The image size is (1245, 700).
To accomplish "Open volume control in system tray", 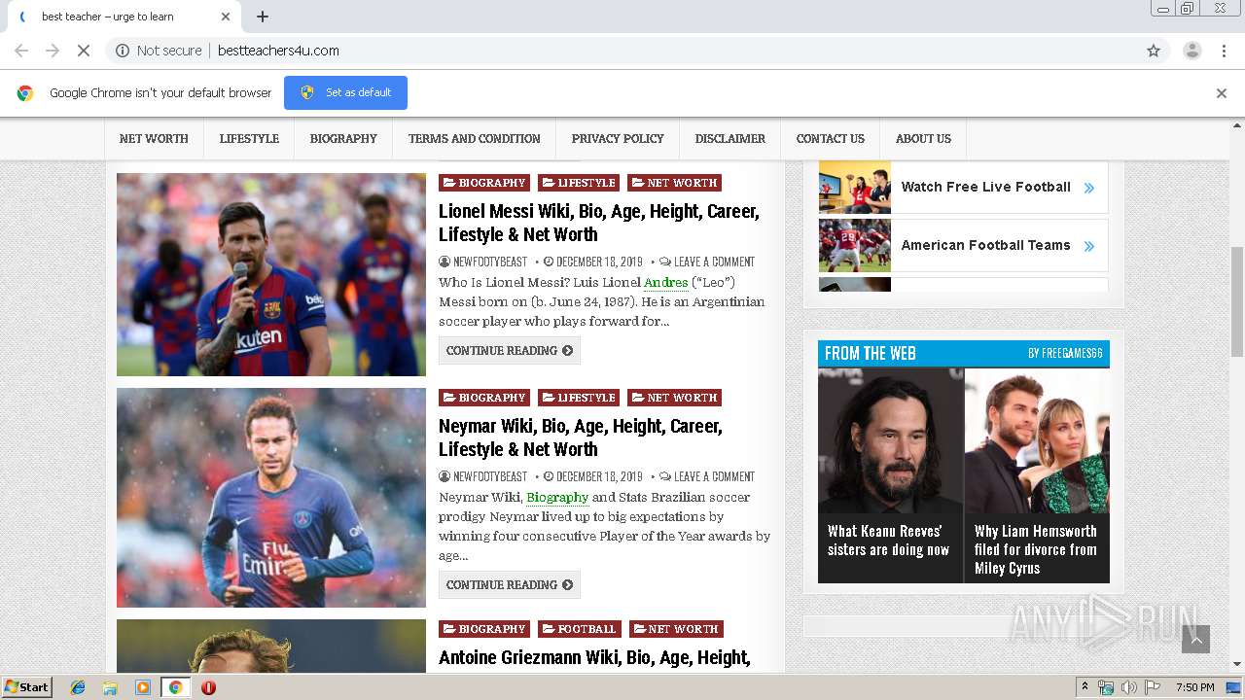I will (1128, 687).
